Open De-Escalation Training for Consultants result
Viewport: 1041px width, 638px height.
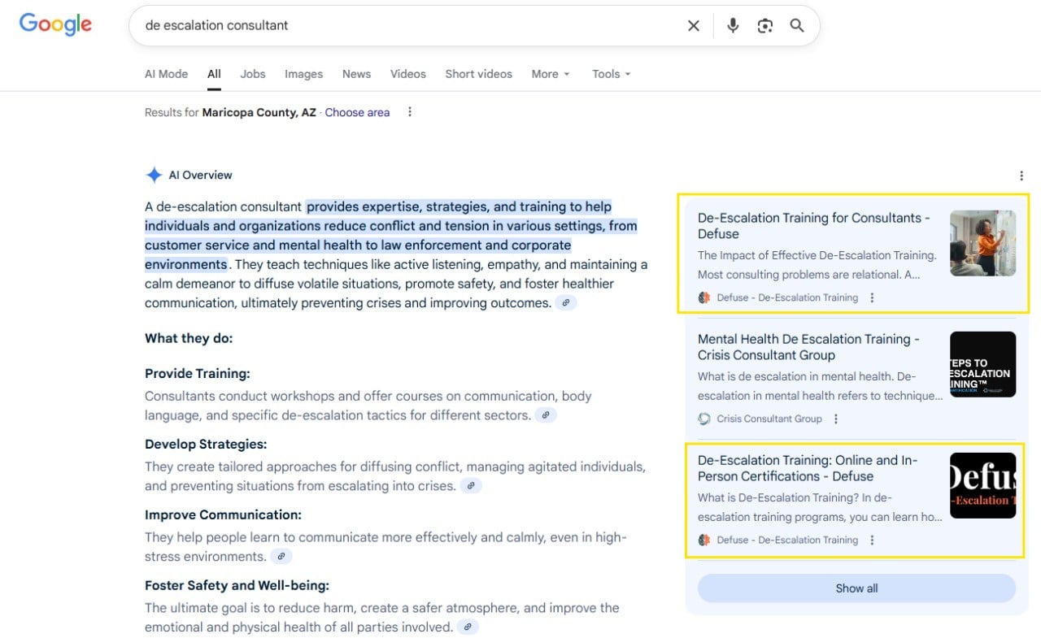point(813,226)
